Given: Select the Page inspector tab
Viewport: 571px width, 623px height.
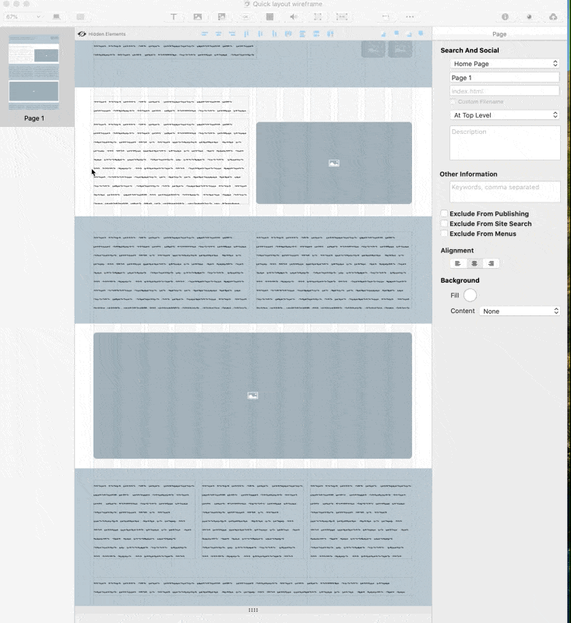Looking at the screenshot, I should coord(499,34).
